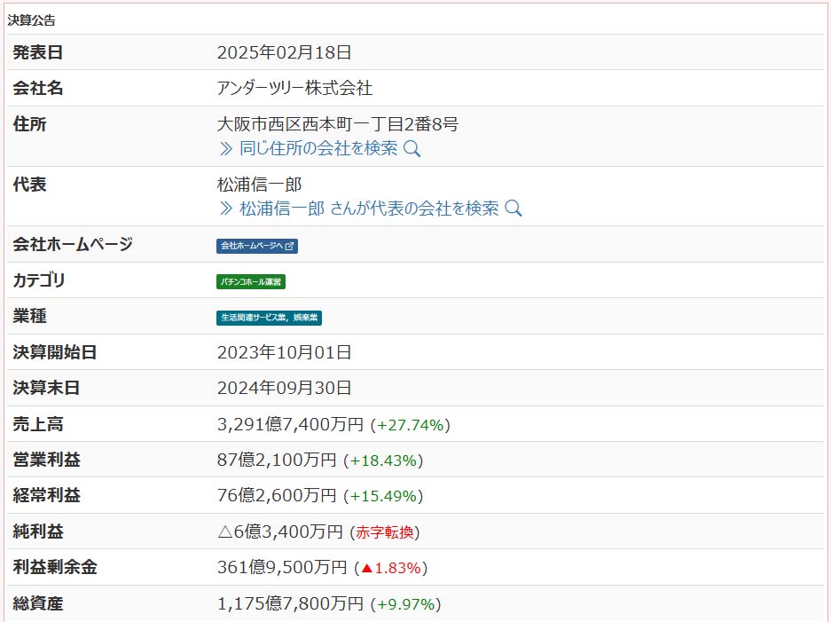Screen dimensions: 831x622
Task: Click the +27.74% sales growth figure
Action: 410,425
